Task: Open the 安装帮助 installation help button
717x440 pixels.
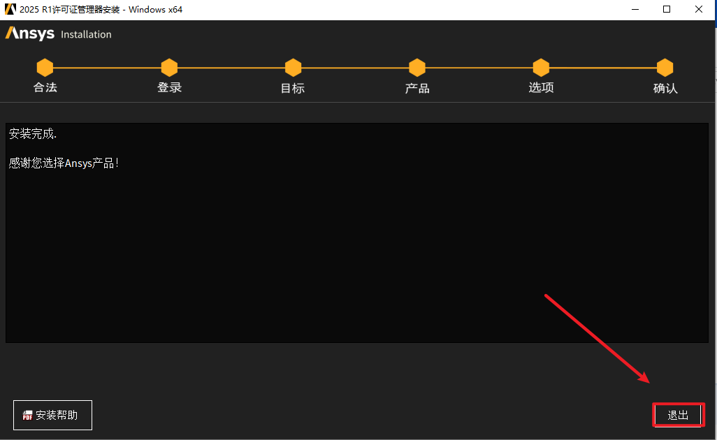Action: 52,415
